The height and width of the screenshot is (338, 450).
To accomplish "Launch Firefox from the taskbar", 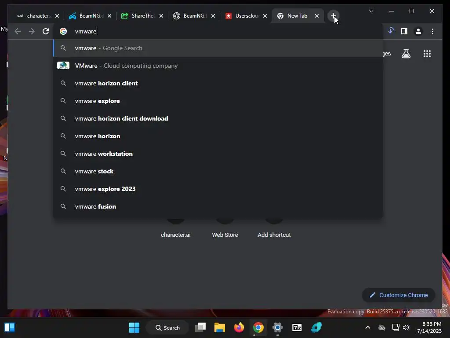I will [239, 327].
